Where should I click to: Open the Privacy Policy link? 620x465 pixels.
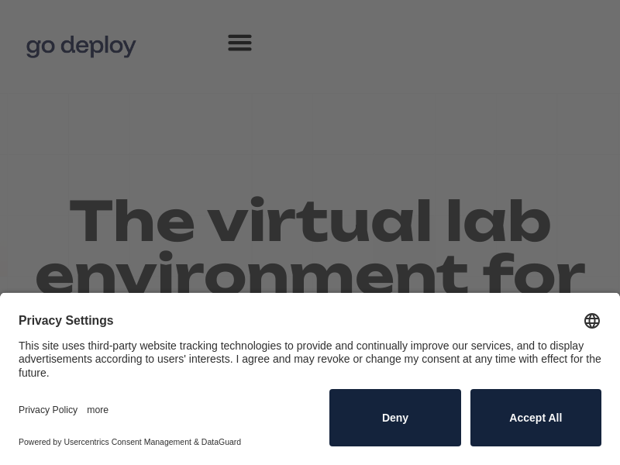click(x=48, y=410)
